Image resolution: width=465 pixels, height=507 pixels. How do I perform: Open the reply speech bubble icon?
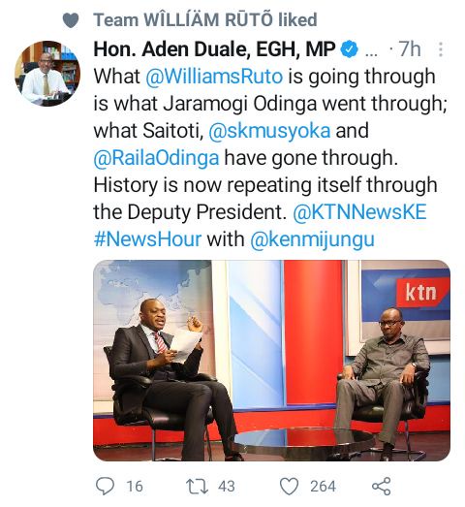(x=105, y=486)
